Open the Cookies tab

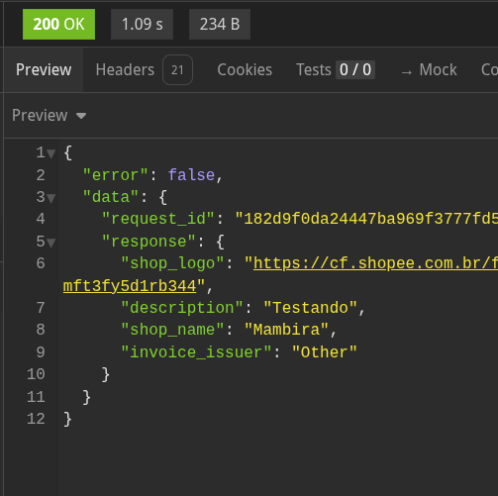(245, 70)
